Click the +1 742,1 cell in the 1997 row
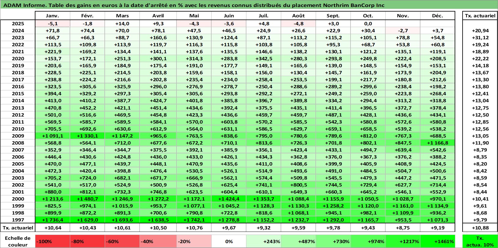The width and height of the screenshot is (498, 248). click(194, 220)
